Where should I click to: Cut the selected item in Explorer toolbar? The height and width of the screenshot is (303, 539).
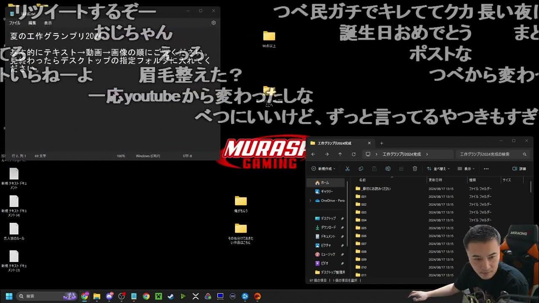(x=347, y=169)
